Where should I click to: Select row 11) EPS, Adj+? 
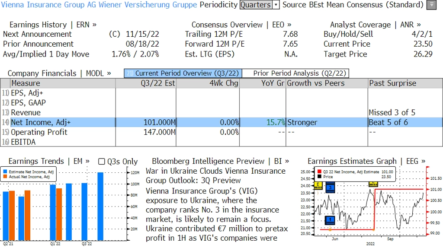point(221,93)
